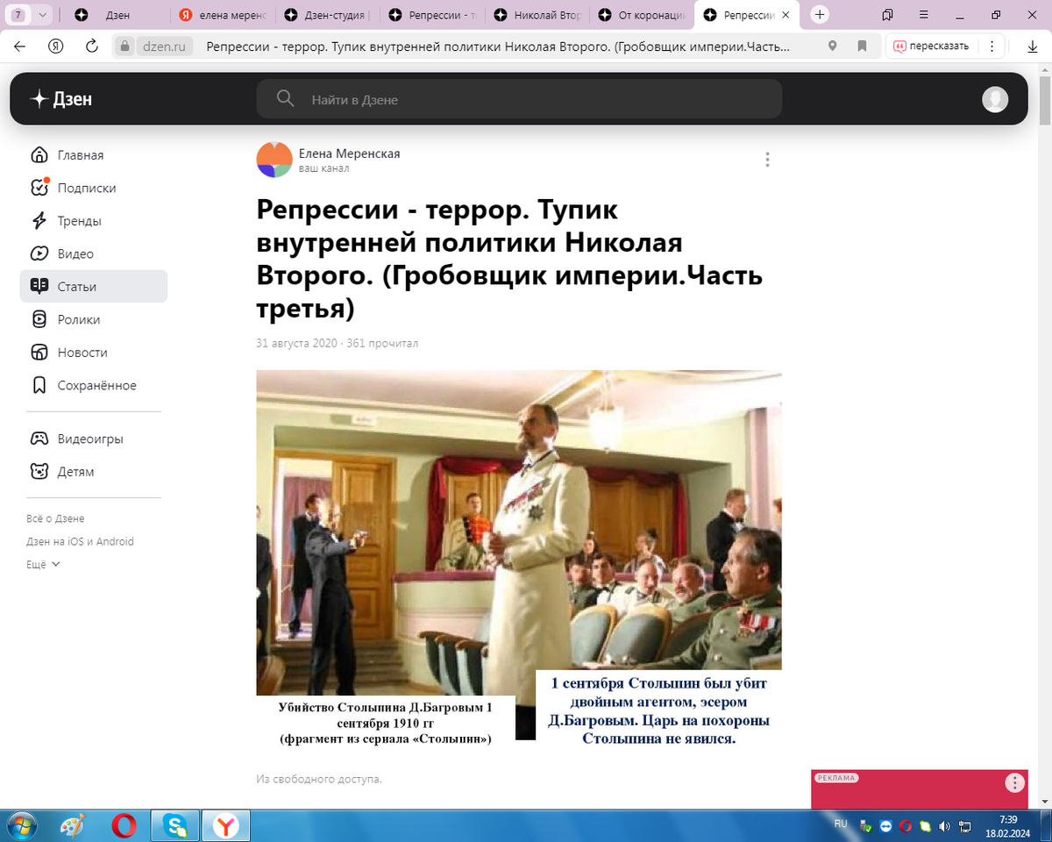Click the RU language indicator

840,824
